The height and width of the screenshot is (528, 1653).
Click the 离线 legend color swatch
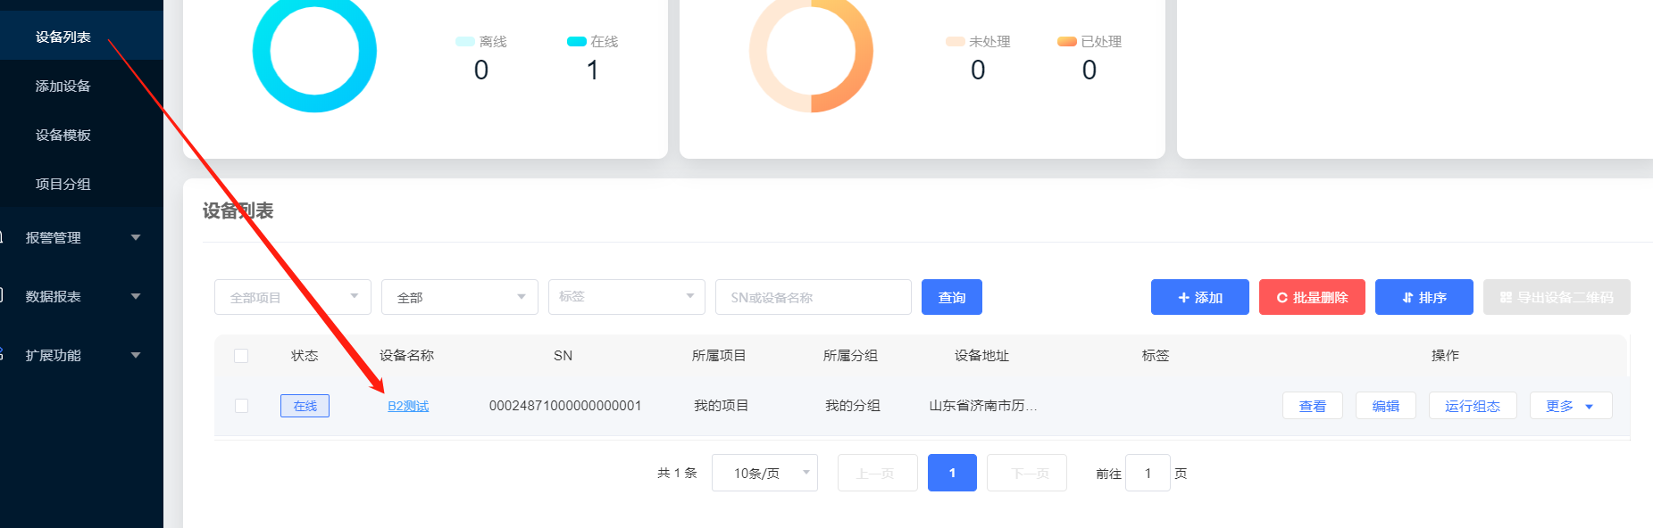pyautogui.click(x=464, y=42)
